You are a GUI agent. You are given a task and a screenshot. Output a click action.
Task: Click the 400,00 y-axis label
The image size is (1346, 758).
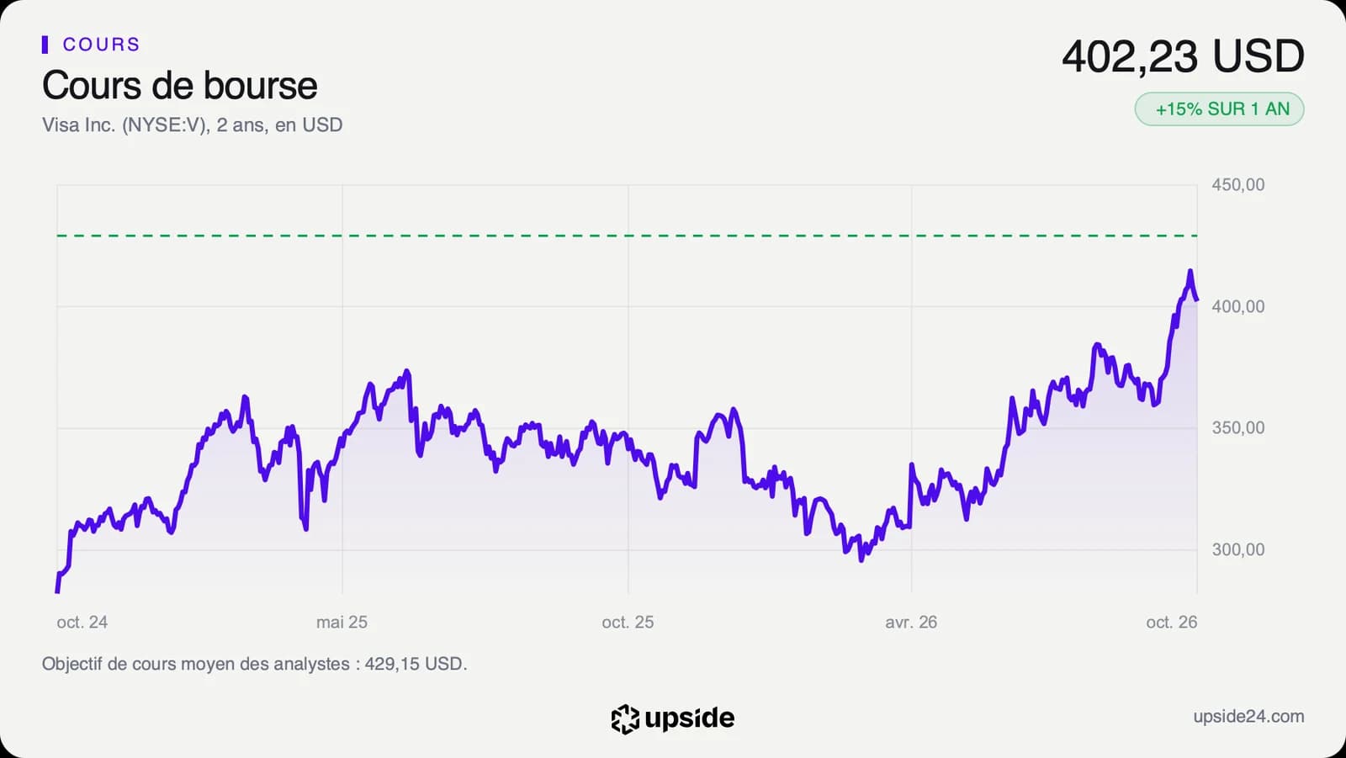click(1237, 307)
